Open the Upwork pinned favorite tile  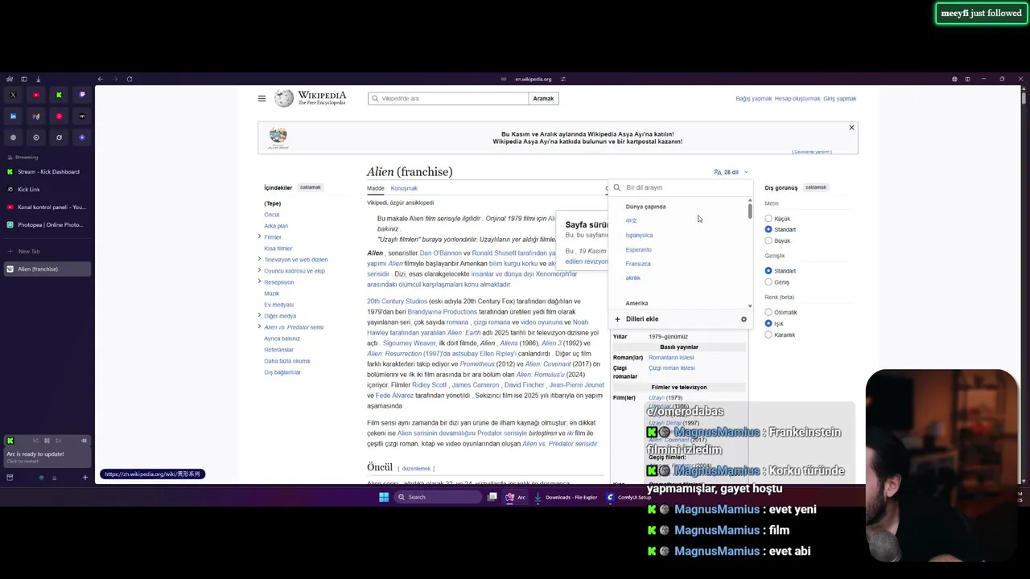(81, 116)
